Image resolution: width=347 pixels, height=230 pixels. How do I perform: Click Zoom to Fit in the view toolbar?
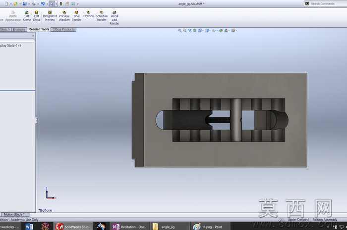[179, 31]
